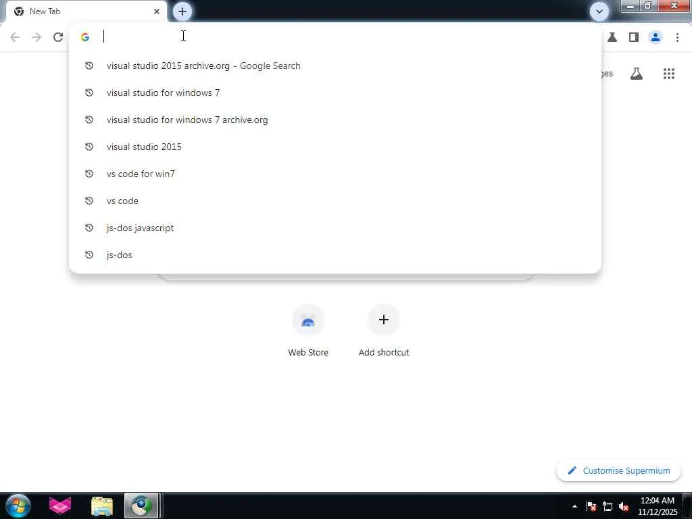Open the labs flask icon in toolbar

[x=612, y=37]
